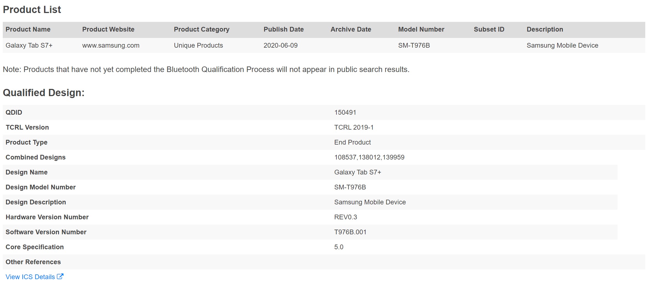Open the View ICS Details link
Viewport: 653px width, 288px height.
coord(30,277)
